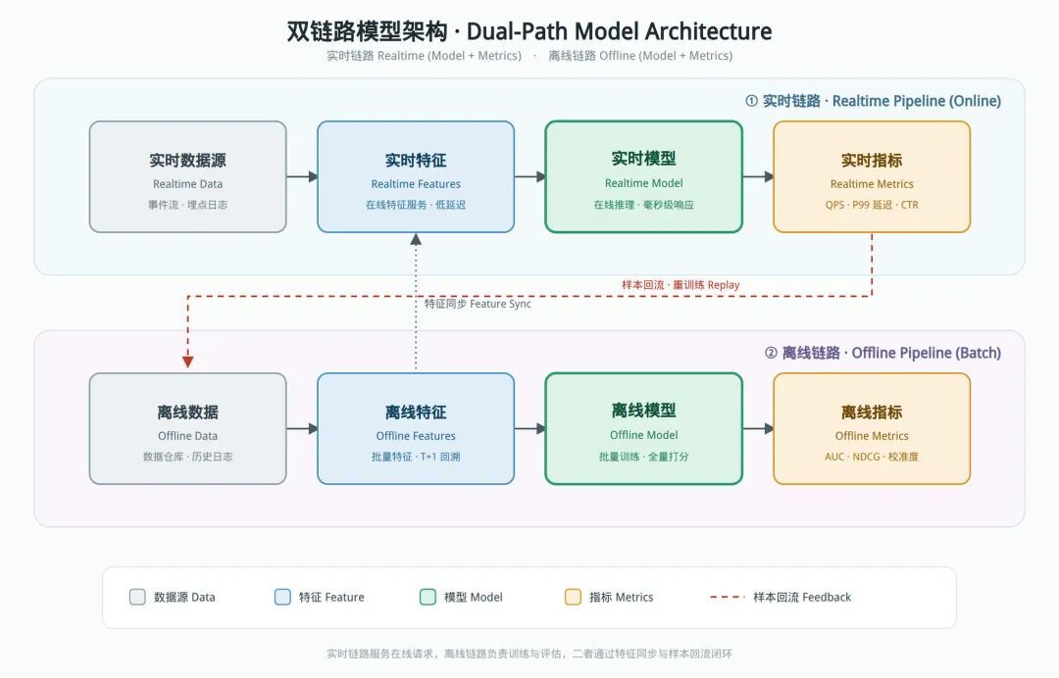Image resolution: width=1059 pixels, height=678 pixels.
Task: Click heading ① 实时链路 · Realtime Pipeline (Online)
Action: coord(873,101)
